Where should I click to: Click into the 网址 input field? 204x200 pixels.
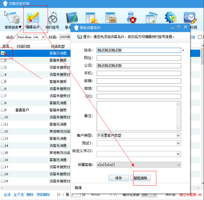139,58
